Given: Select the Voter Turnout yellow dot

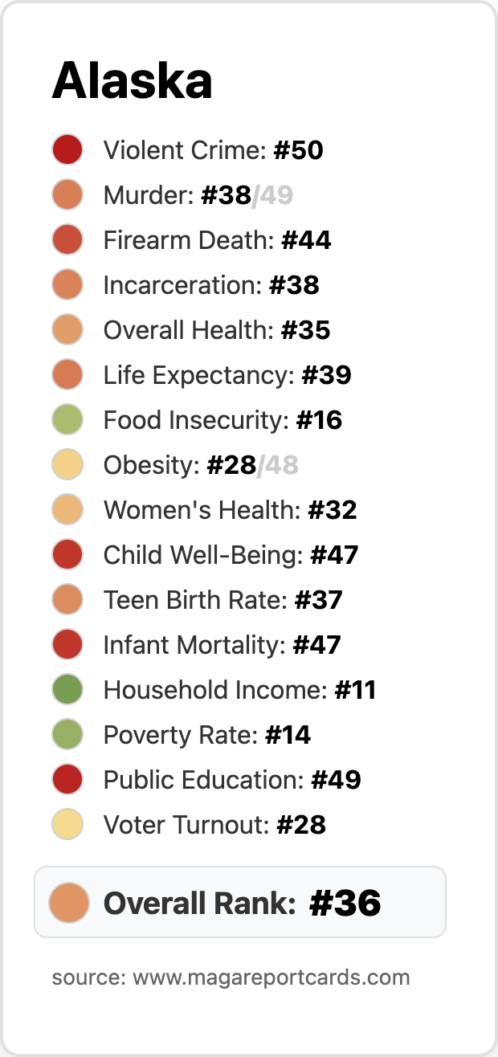Looking at the screenshot, I should (68, 825).
